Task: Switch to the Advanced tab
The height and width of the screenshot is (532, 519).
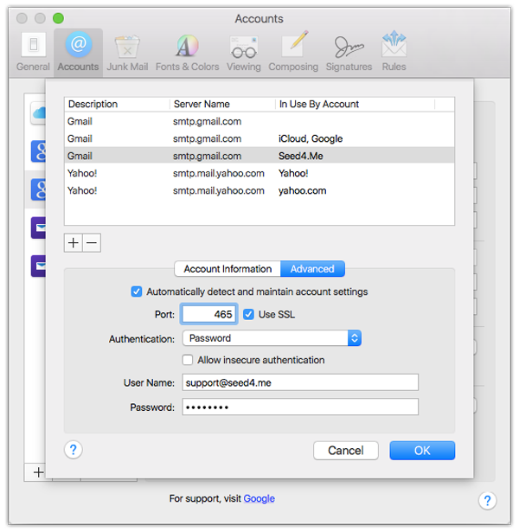Action: coord(312,269)
